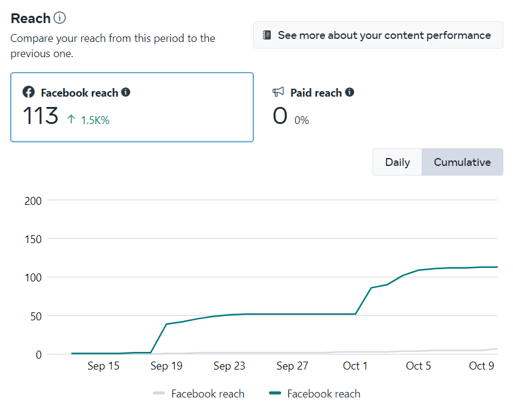This screenshot has height=406, width=513.
Task: Open See more about your content performance
Action: 378,35
